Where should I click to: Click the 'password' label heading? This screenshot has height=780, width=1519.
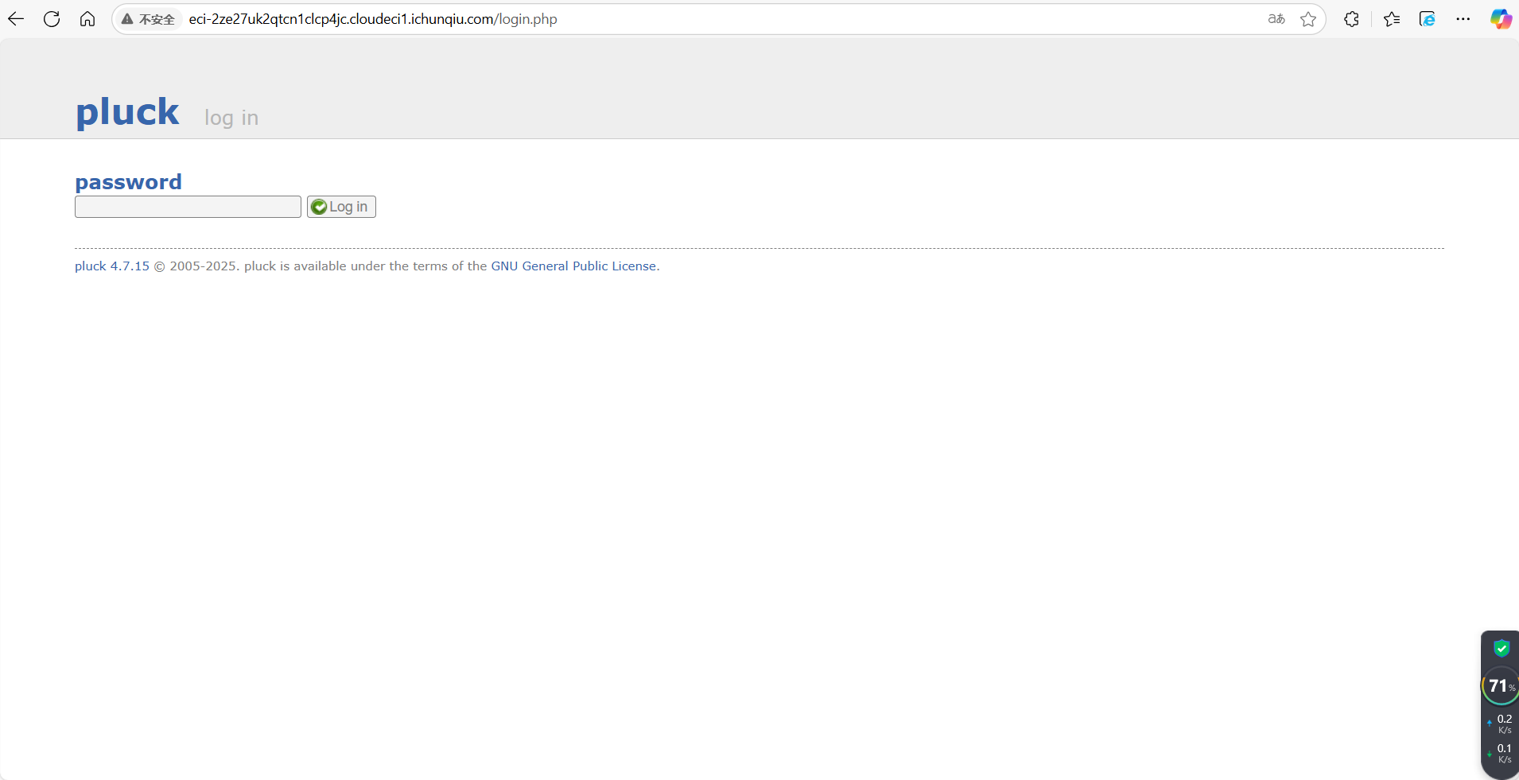pos(128,182)
